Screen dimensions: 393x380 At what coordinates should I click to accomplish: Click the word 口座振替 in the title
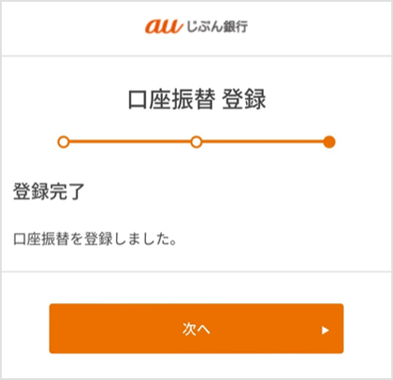coord(172,99)
